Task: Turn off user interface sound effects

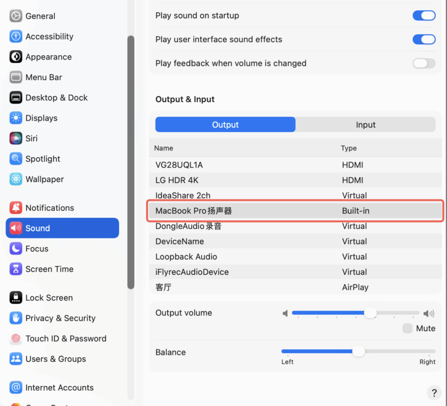Action: click(x=424, y=40)
